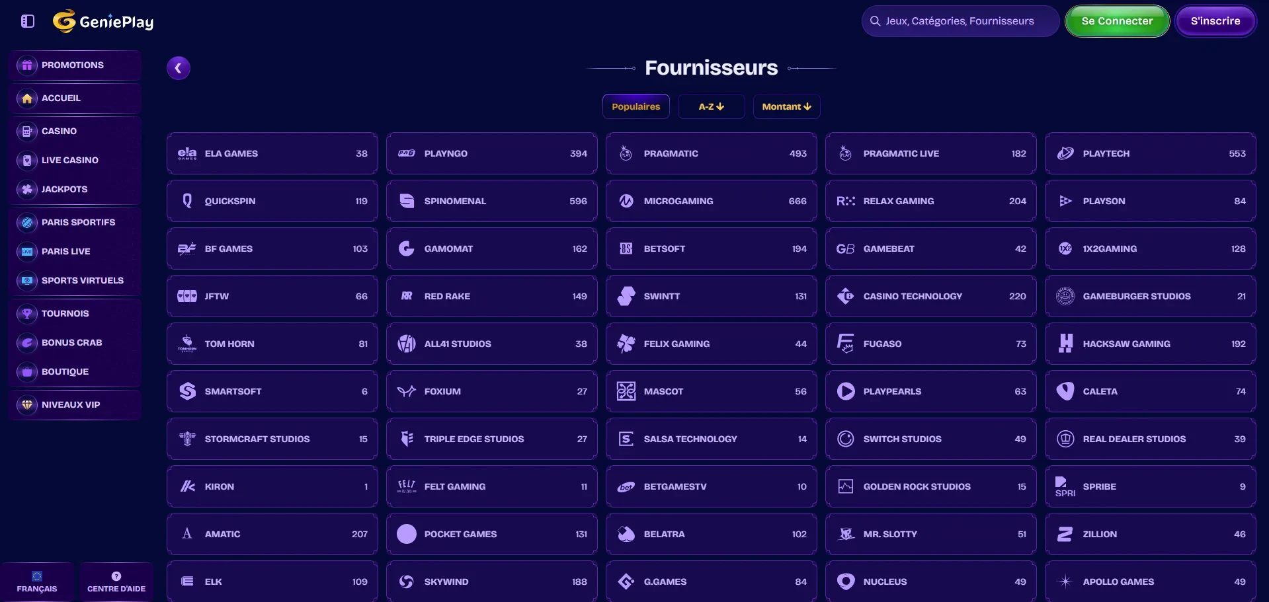1269x602 pixels.
Task: Click Se Connecter button
Action: tap(1117, 21)
